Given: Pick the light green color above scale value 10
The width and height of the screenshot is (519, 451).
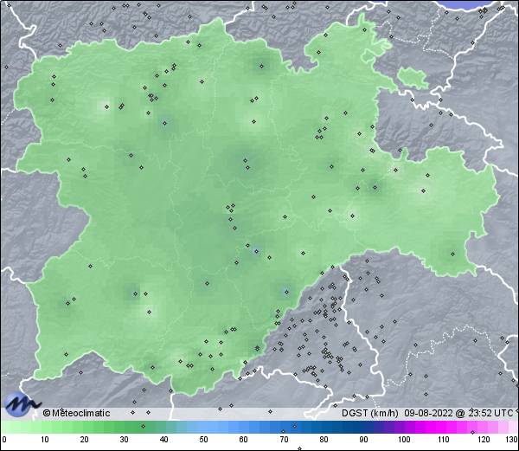Looking at the screenshot, I should (45, 427).
